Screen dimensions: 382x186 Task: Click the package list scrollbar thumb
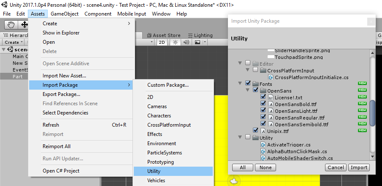pyautogui.click(x=372, y=113)
